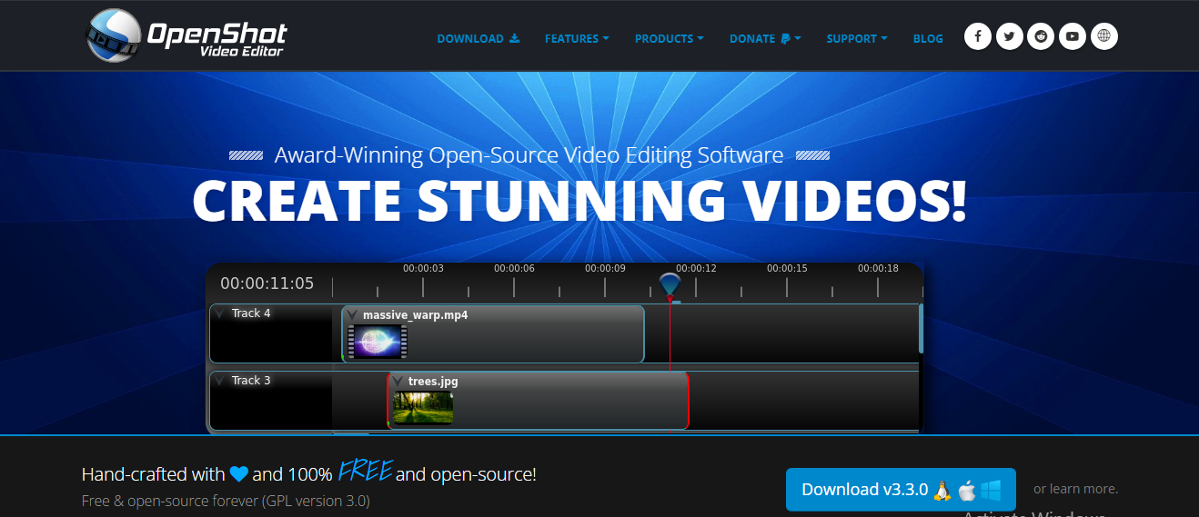Open the Reddit social icon
This screenshot has height=517, width=1199.
click(x=1041, y=36)
